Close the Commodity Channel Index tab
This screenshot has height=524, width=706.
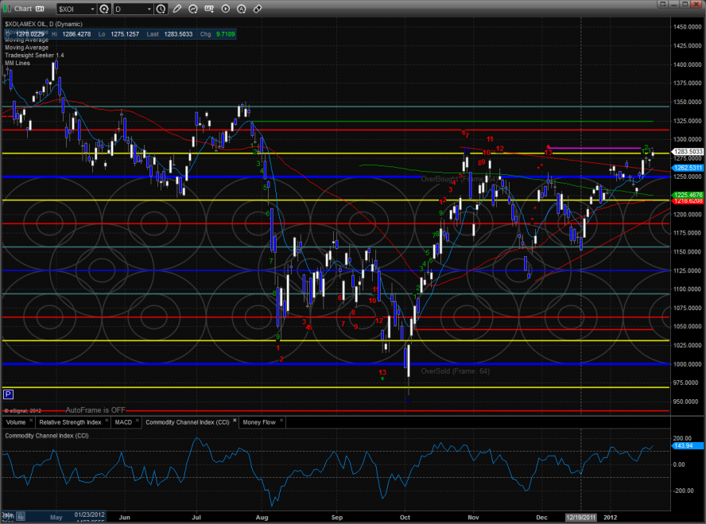click(x=235, y=421)
